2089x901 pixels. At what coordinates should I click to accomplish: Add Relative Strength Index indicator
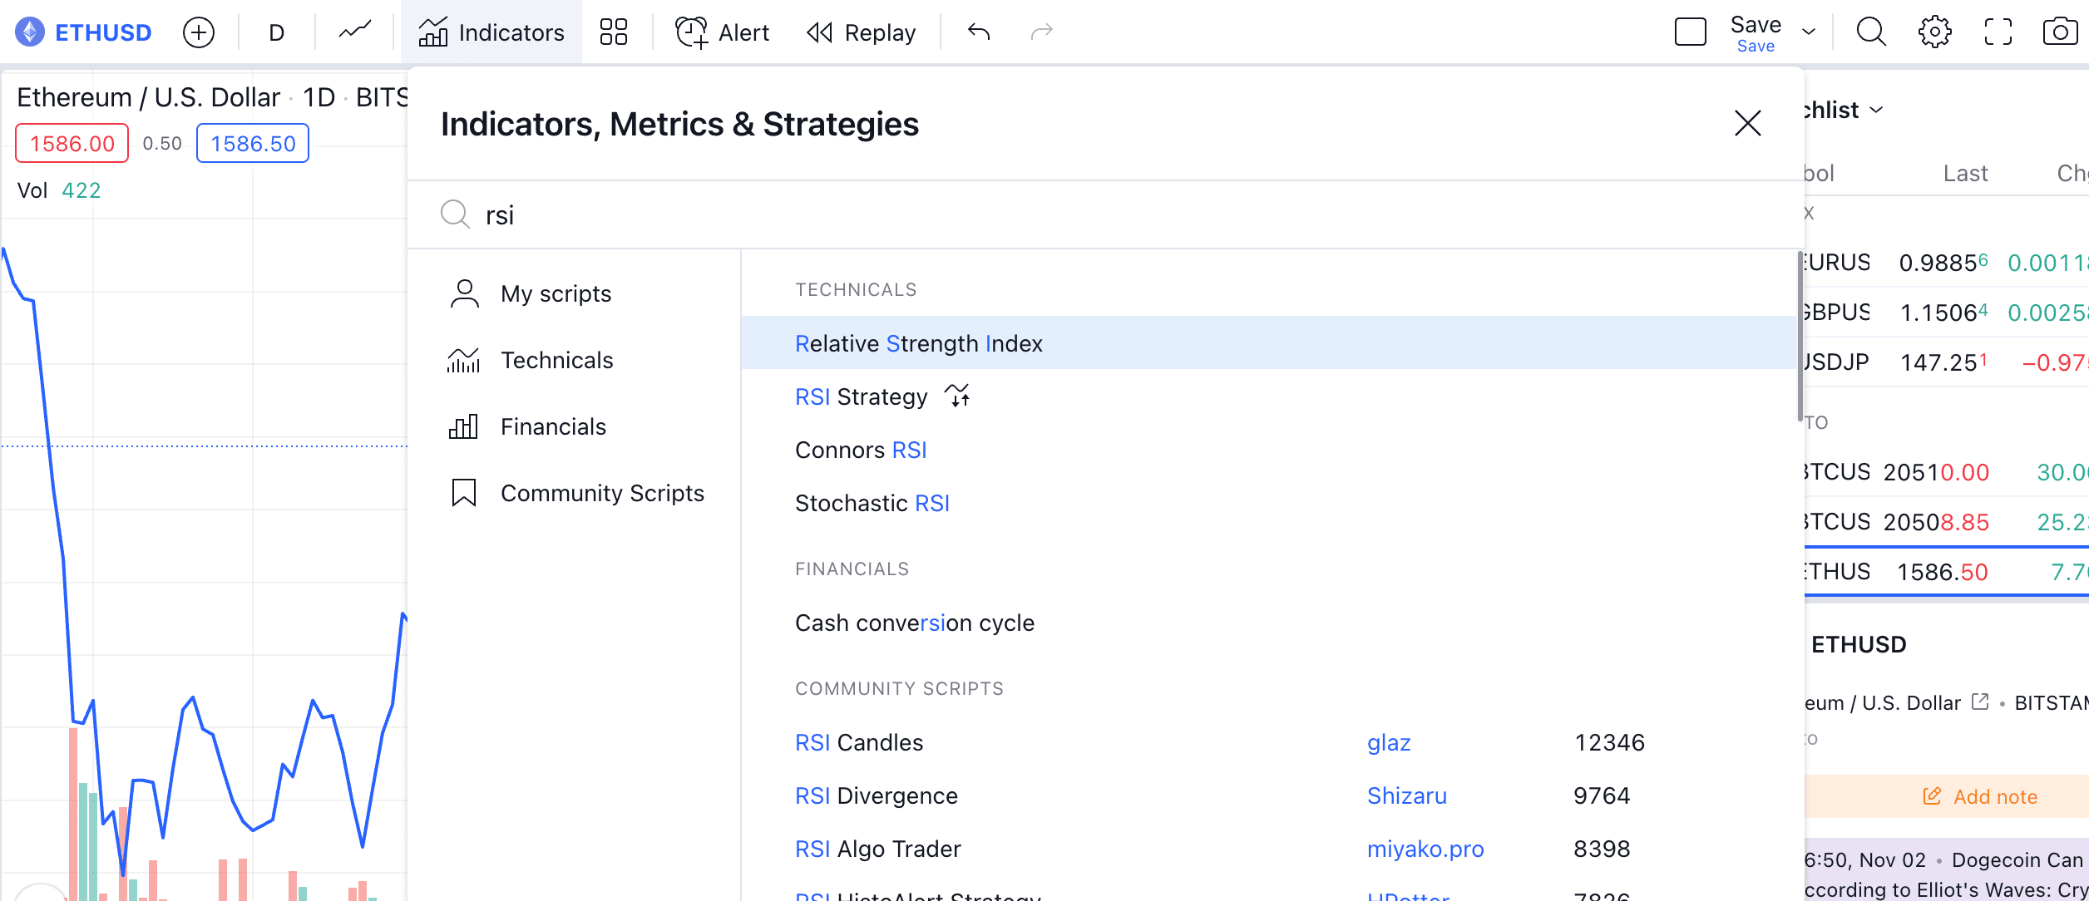(x=1268, y=342)
